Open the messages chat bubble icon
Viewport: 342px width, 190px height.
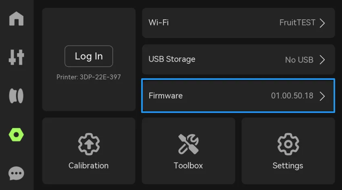point(17,173)
